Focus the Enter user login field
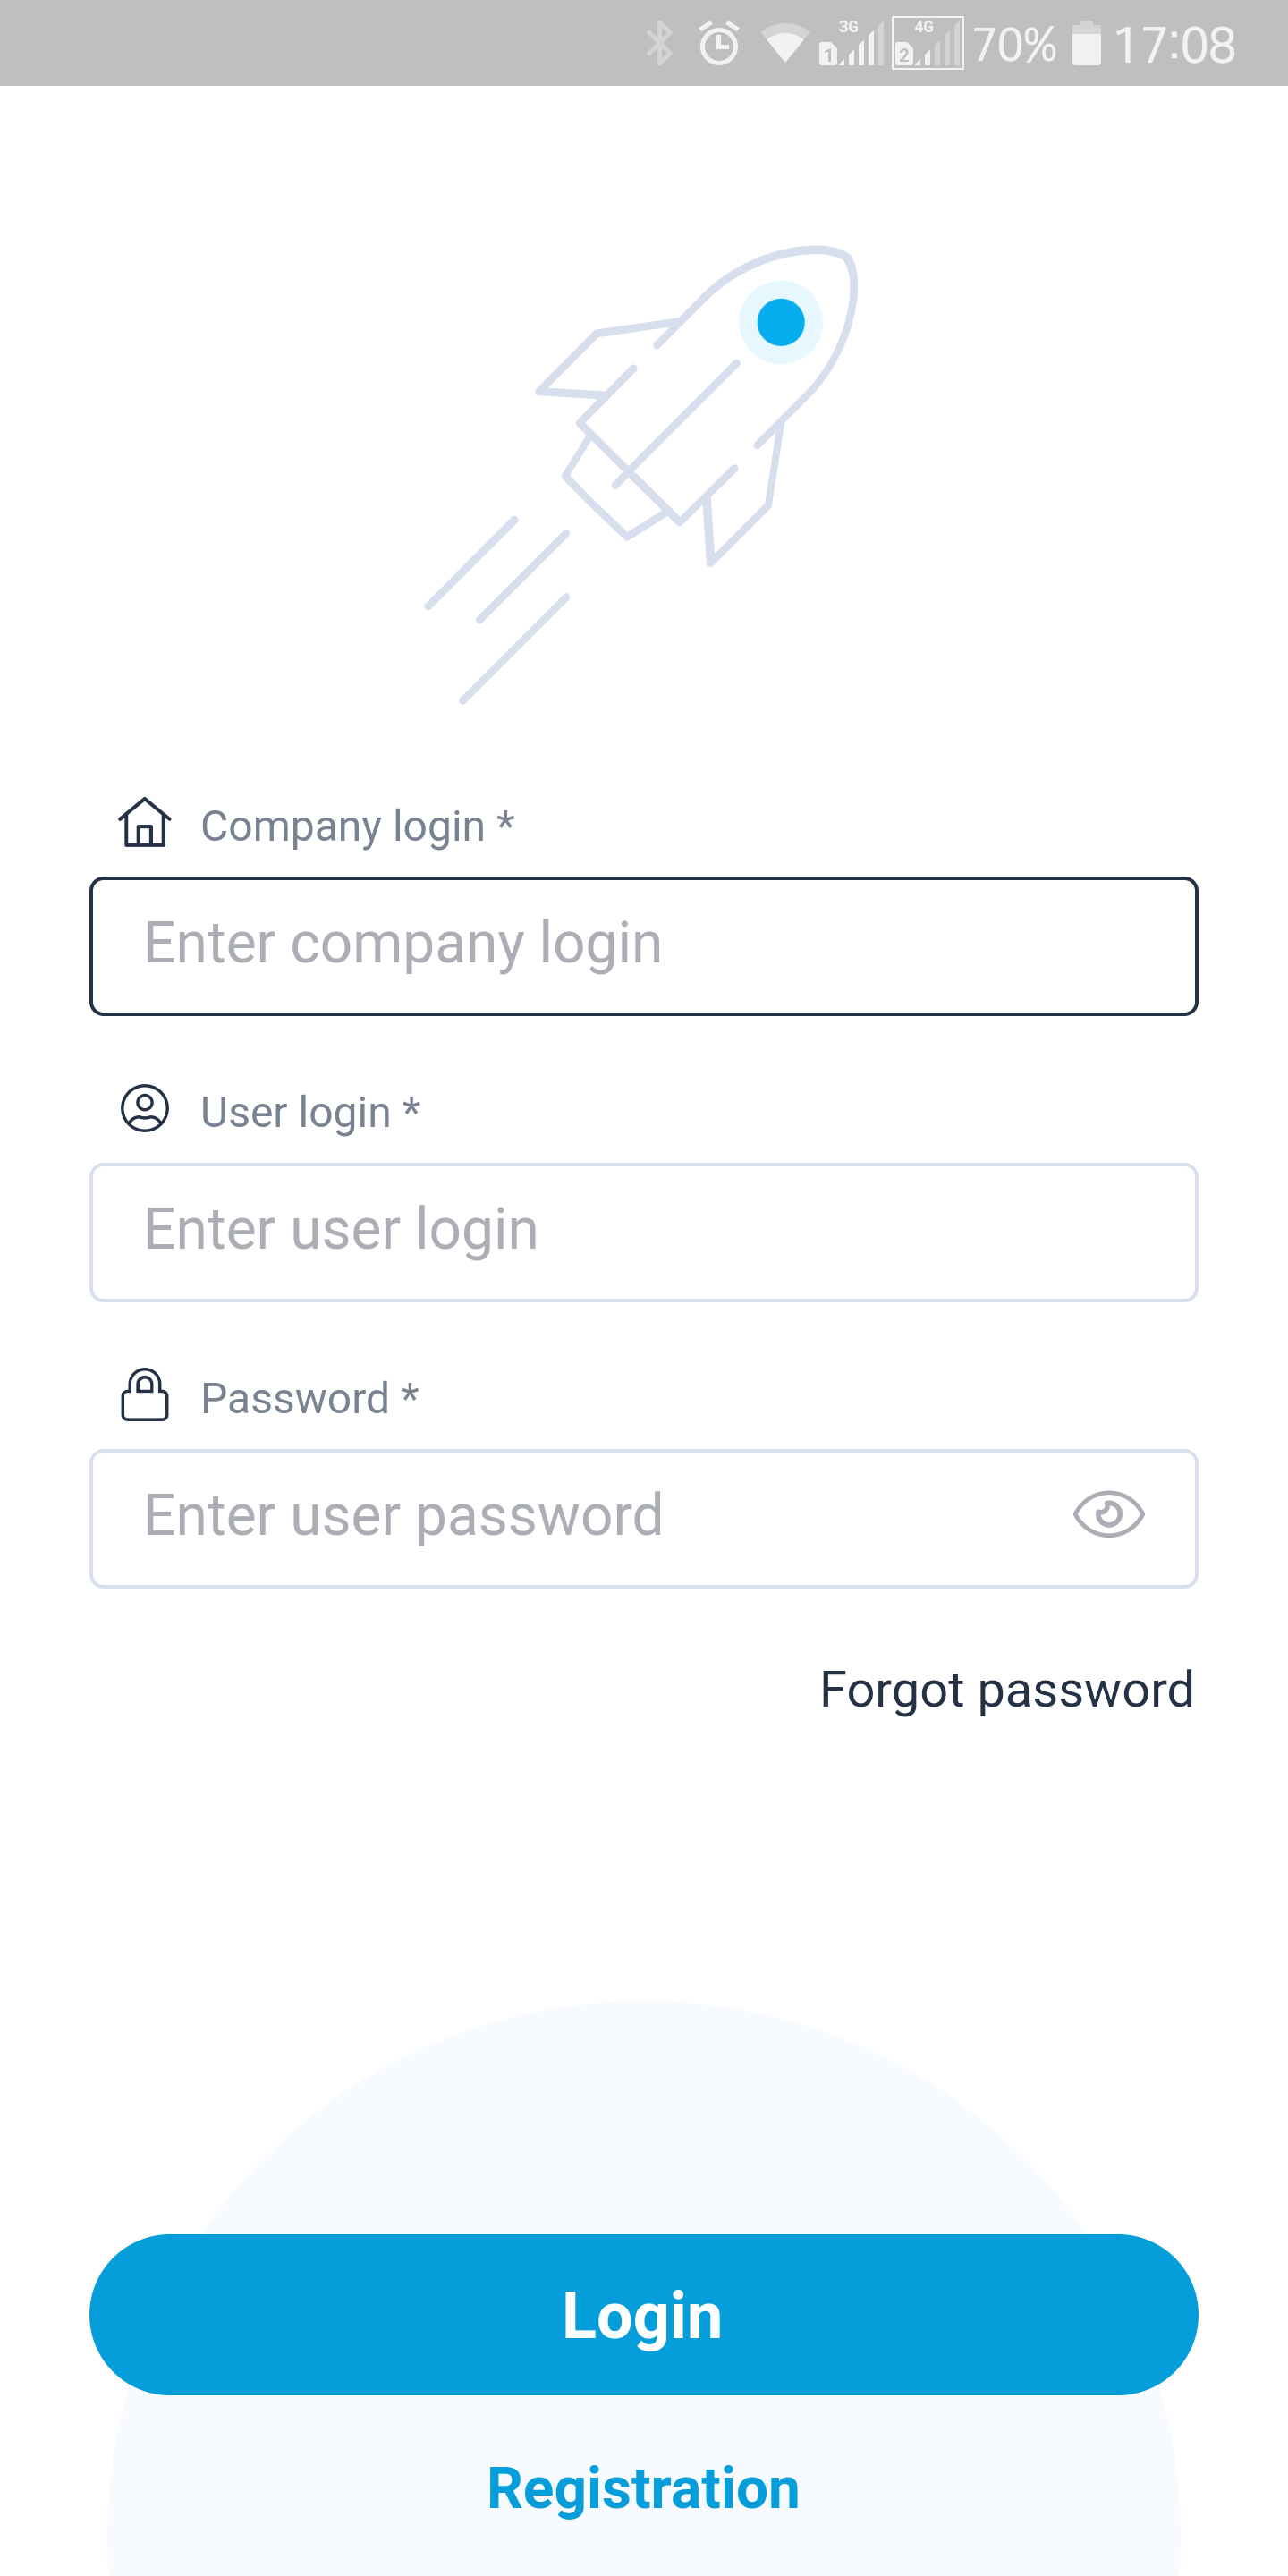This screenshot has height=2576, width=1288. 644,1232
